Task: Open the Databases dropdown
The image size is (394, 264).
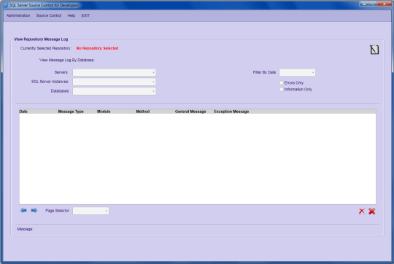Action: [114, 91]
